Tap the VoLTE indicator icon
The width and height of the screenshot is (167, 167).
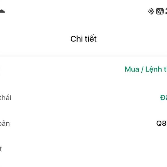(x=160, y=11)
